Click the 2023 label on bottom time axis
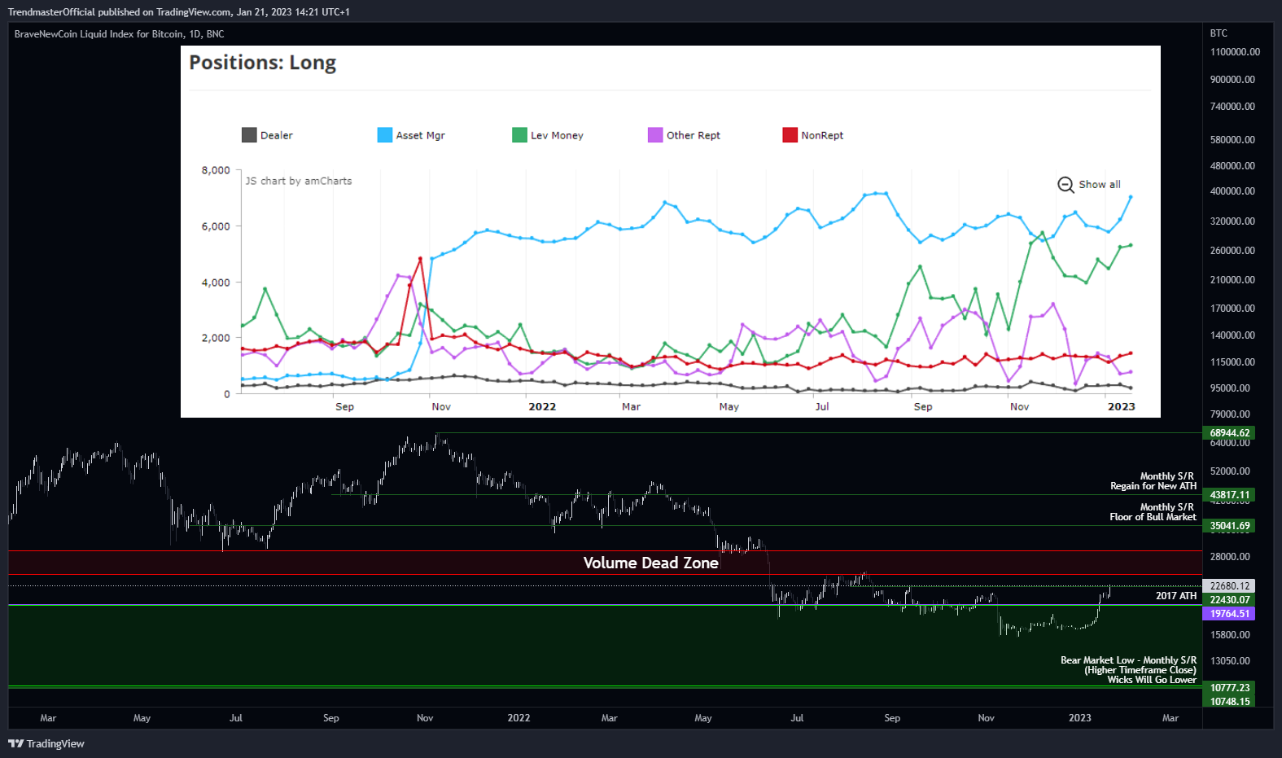Image resolution: width=1282 pixels, height=758 pixels. point(1079,718)
